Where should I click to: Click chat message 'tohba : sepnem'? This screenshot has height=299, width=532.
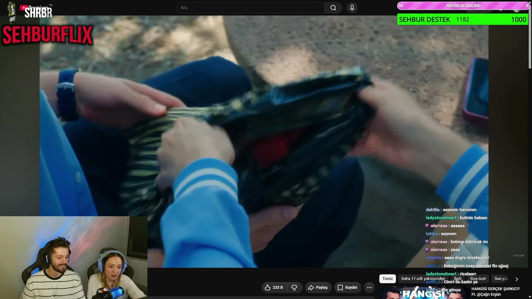click(x=441, y=234)
